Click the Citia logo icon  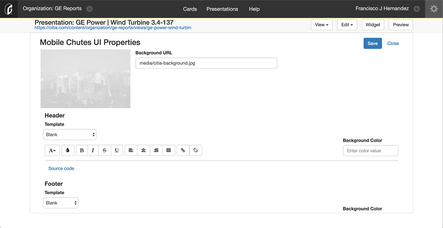(9, 9)
